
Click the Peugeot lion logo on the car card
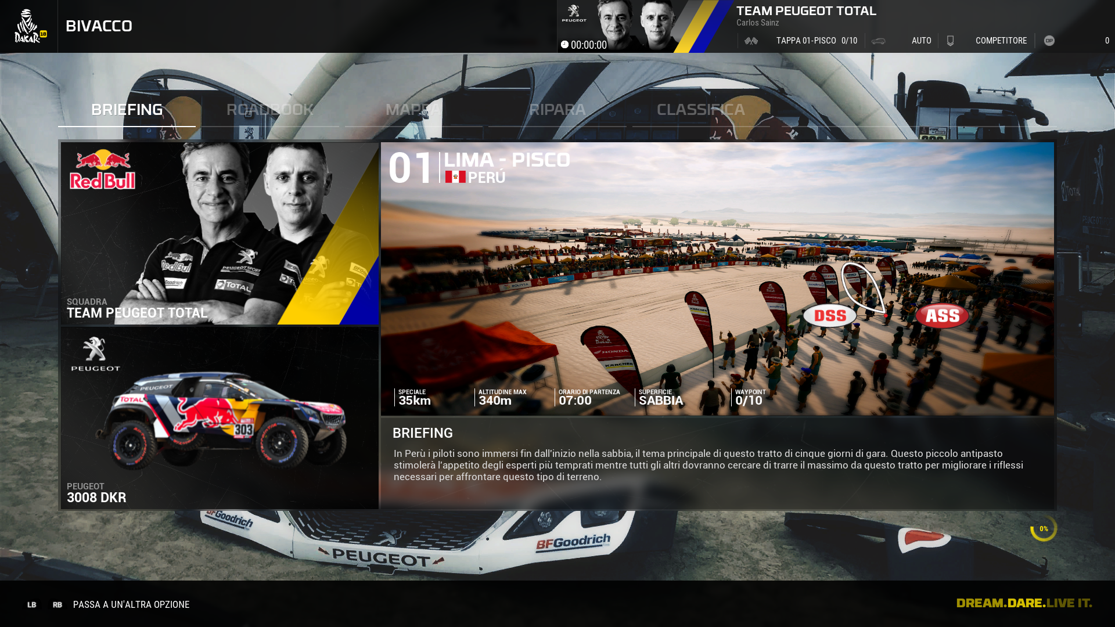point(96,354)
